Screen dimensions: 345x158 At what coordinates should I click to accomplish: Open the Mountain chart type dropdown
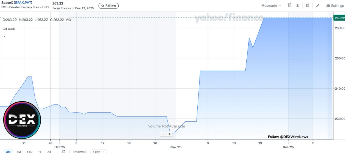[x=271, y=6]
